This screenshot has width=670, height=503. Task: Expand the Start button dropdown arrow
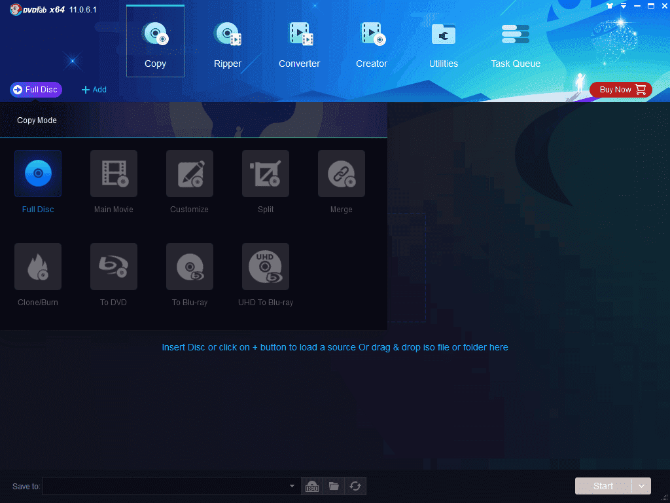point(641,486)
